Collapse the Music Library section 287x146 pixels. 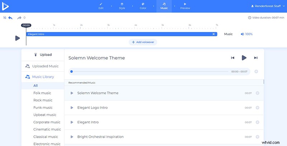(43, 77)
